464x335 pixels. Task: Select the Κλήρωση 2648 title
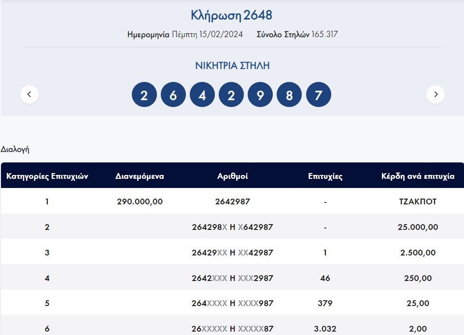231,15
